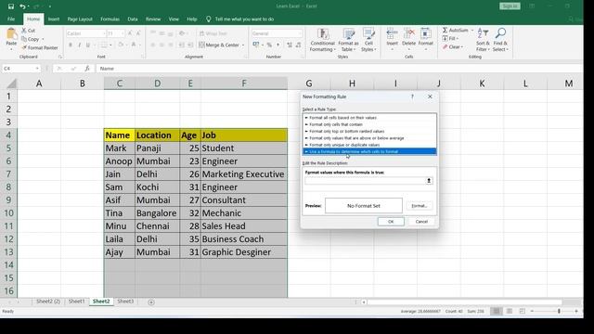Open Customize Quick Access Toolbar dropdown
594x334 pixels.
click(49, 6)
